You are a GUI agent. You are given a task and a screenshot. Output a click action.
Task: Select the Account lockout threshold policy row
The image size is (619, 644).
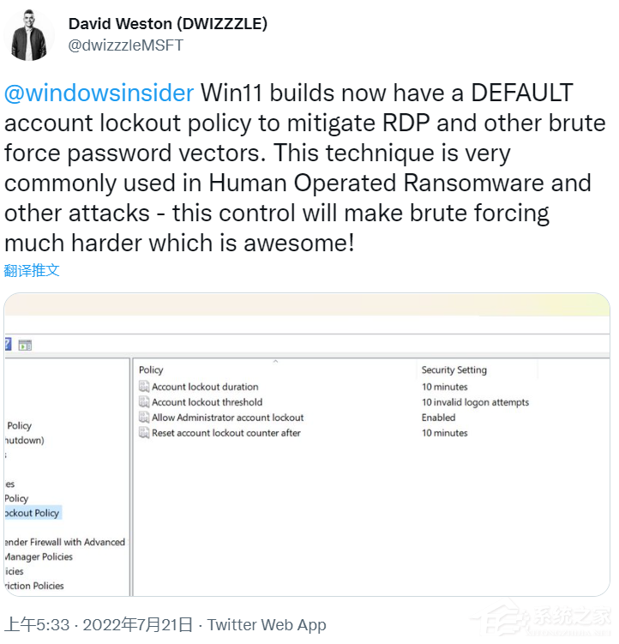207,403
